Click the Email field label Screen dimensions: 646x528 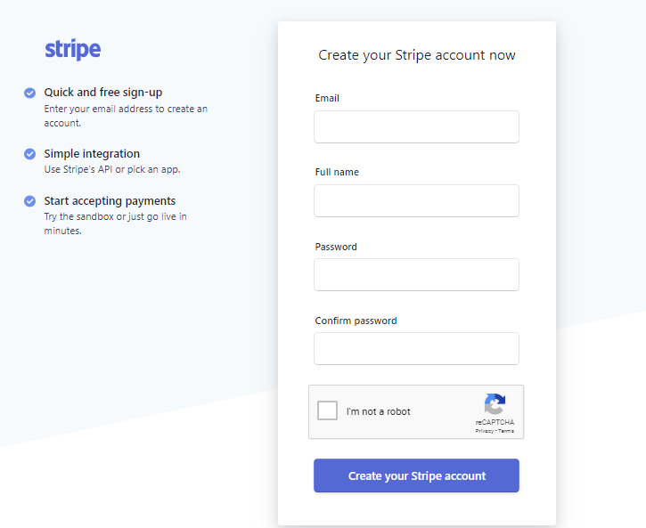tap(327, 98)
